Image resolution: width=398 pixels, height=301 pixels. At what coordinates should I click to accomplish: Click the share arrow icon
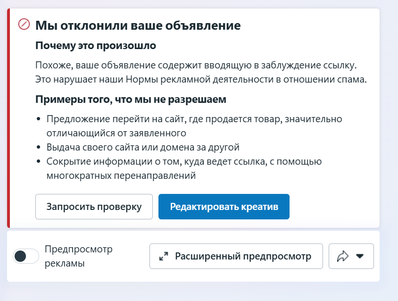pyautogui.click(x=343, y=256)
